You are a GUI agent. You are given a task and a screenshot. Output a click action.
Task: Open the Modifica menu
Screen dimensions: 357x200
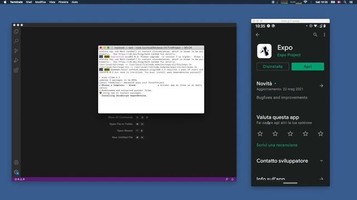click(x=40, y=2)
